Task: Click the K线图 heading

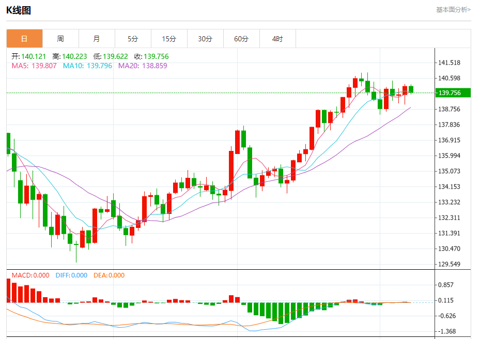Action: pos(19,10)
